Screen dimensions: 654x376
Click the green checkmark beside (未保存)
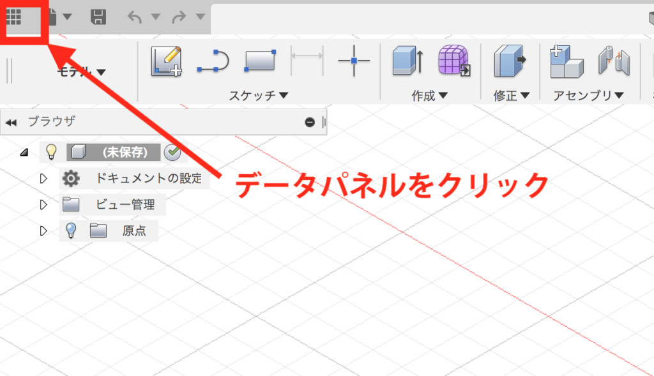click(x=172, y=153)
